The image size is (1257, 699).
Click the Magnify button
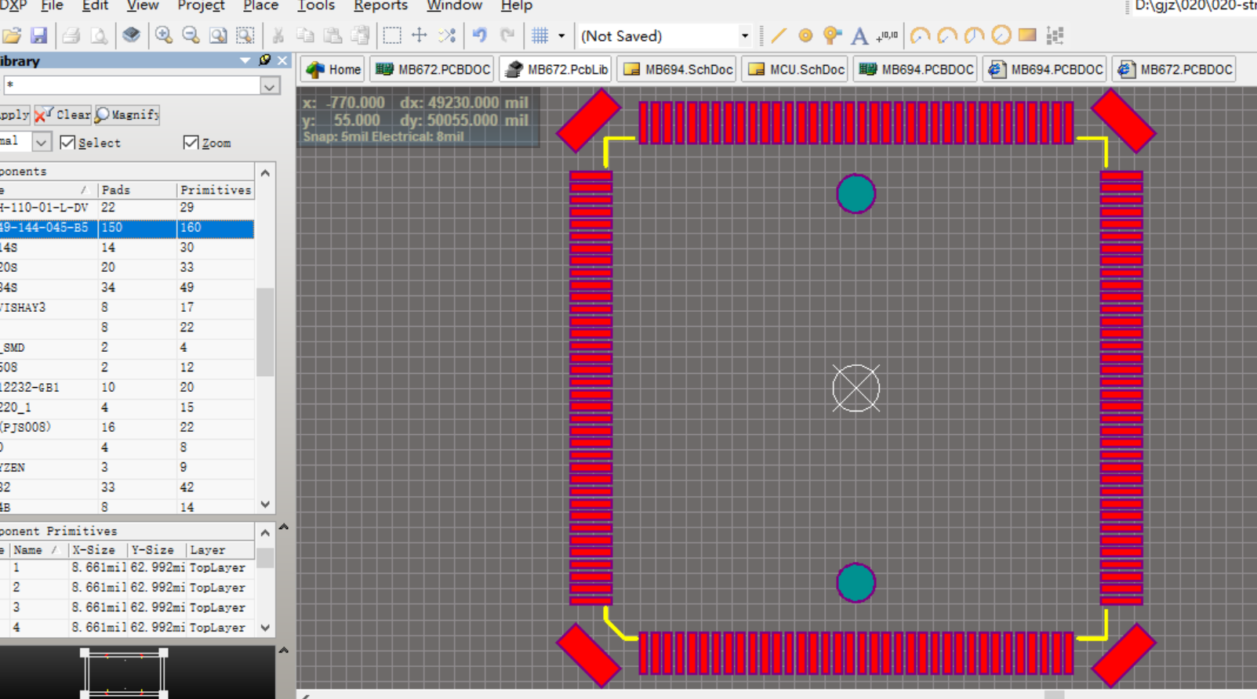point(127,114)
